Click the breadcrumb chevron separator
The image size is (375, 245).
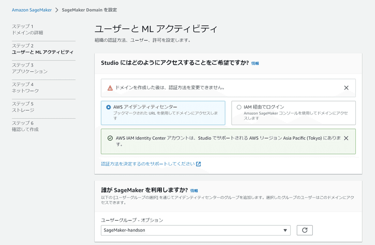[x=57, y=10]
